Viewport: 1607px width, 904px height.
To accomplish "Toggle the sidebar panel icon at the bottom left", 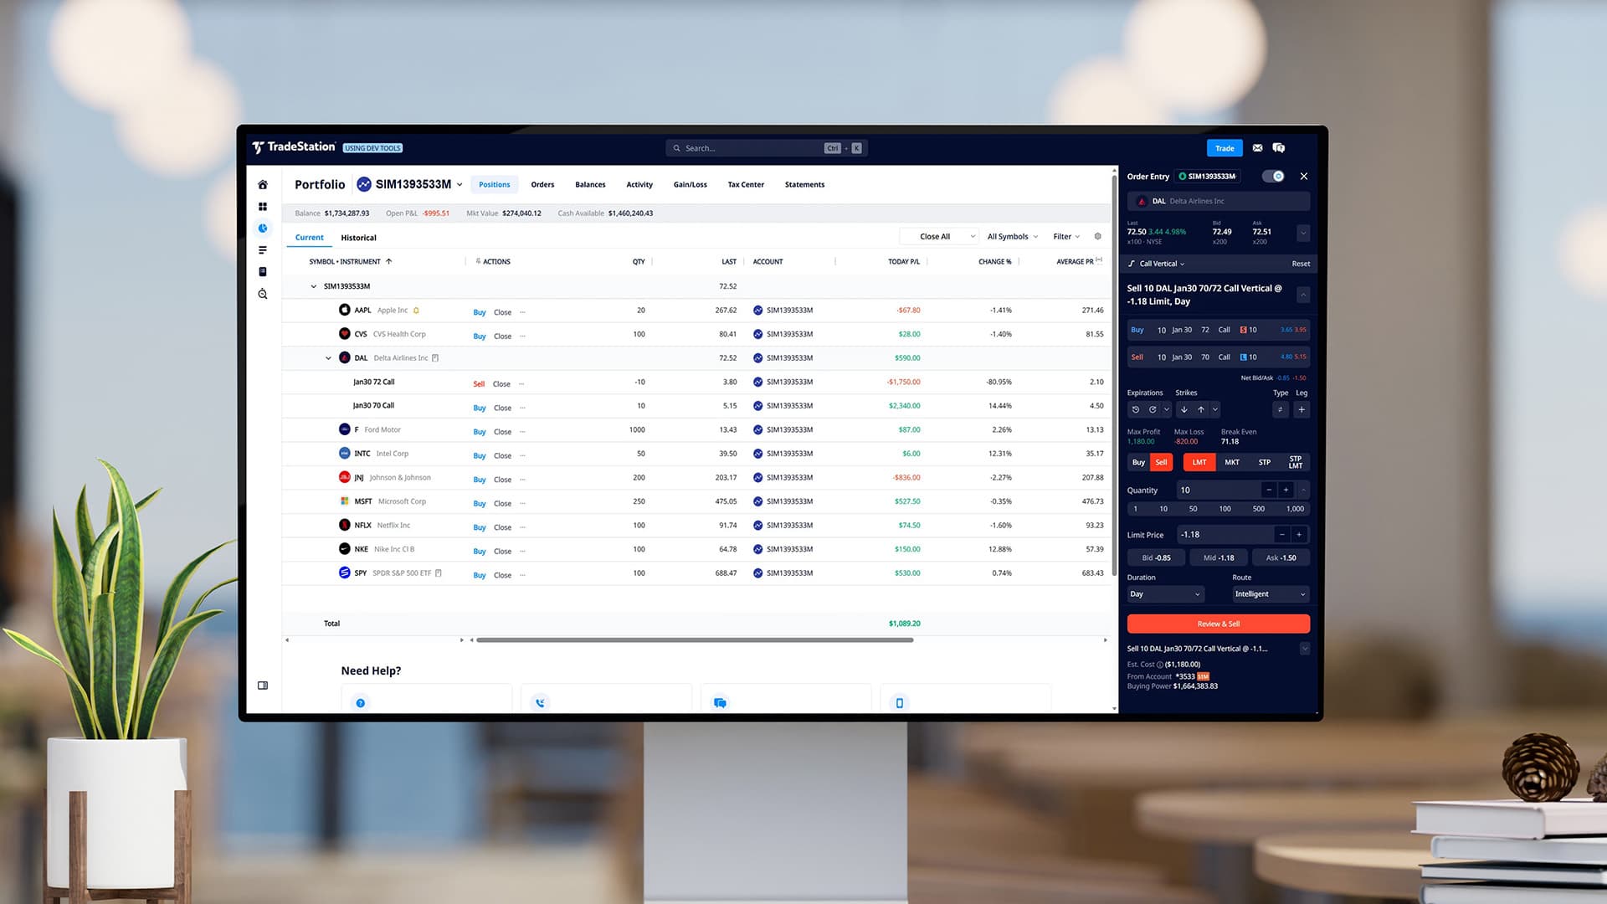I will [263, 686].
